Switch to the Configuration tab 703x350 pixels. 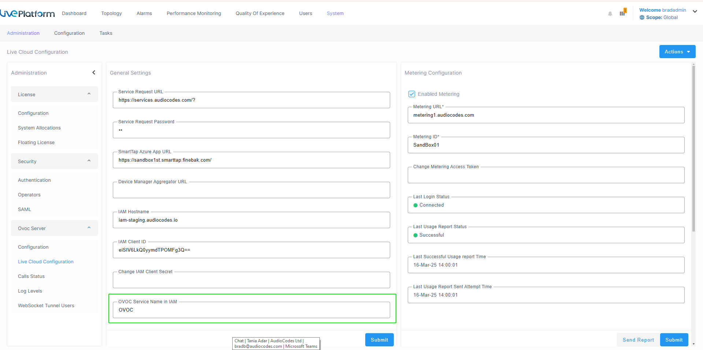69,33
